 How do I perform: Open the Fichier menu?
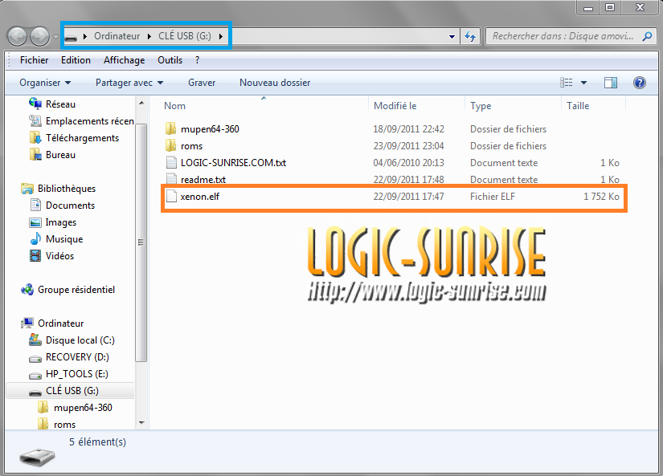pos(35,60)
